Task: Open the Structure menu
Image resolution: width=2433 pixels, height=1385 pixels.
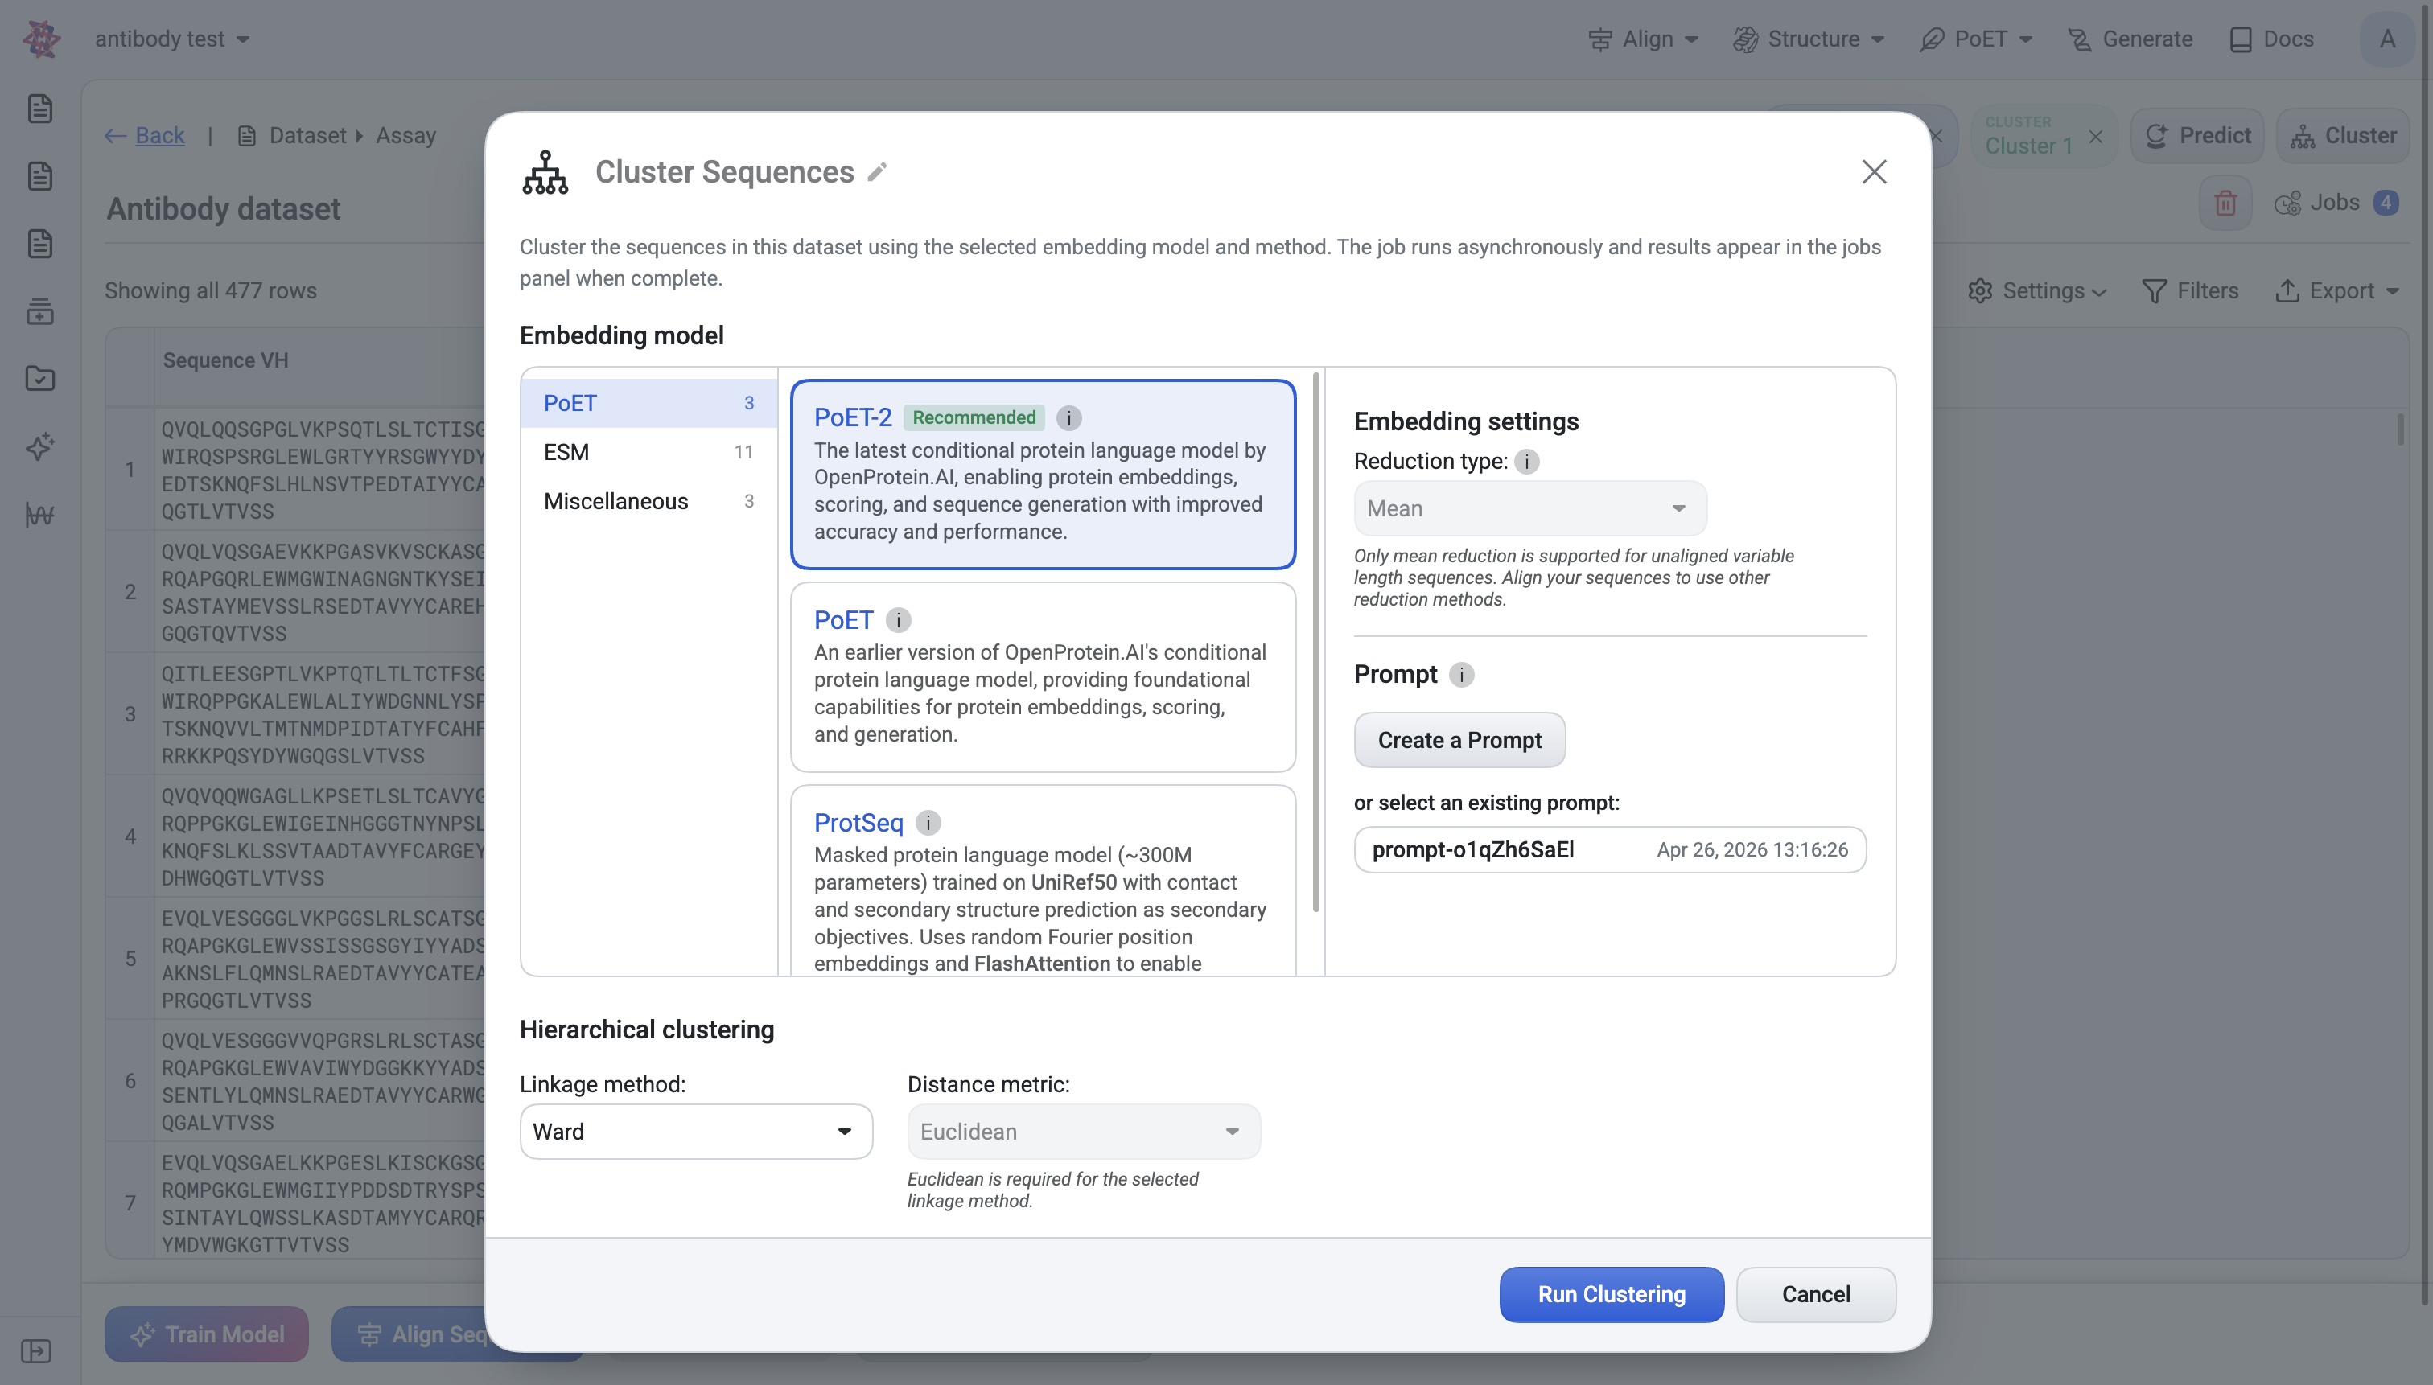Action: tap(1809, 39)
